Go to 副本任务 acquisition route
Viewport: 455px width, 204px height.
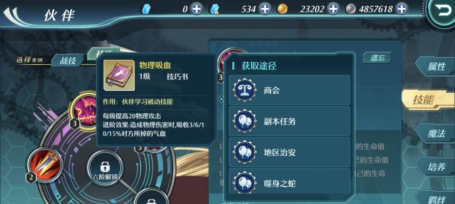[289, 121]
